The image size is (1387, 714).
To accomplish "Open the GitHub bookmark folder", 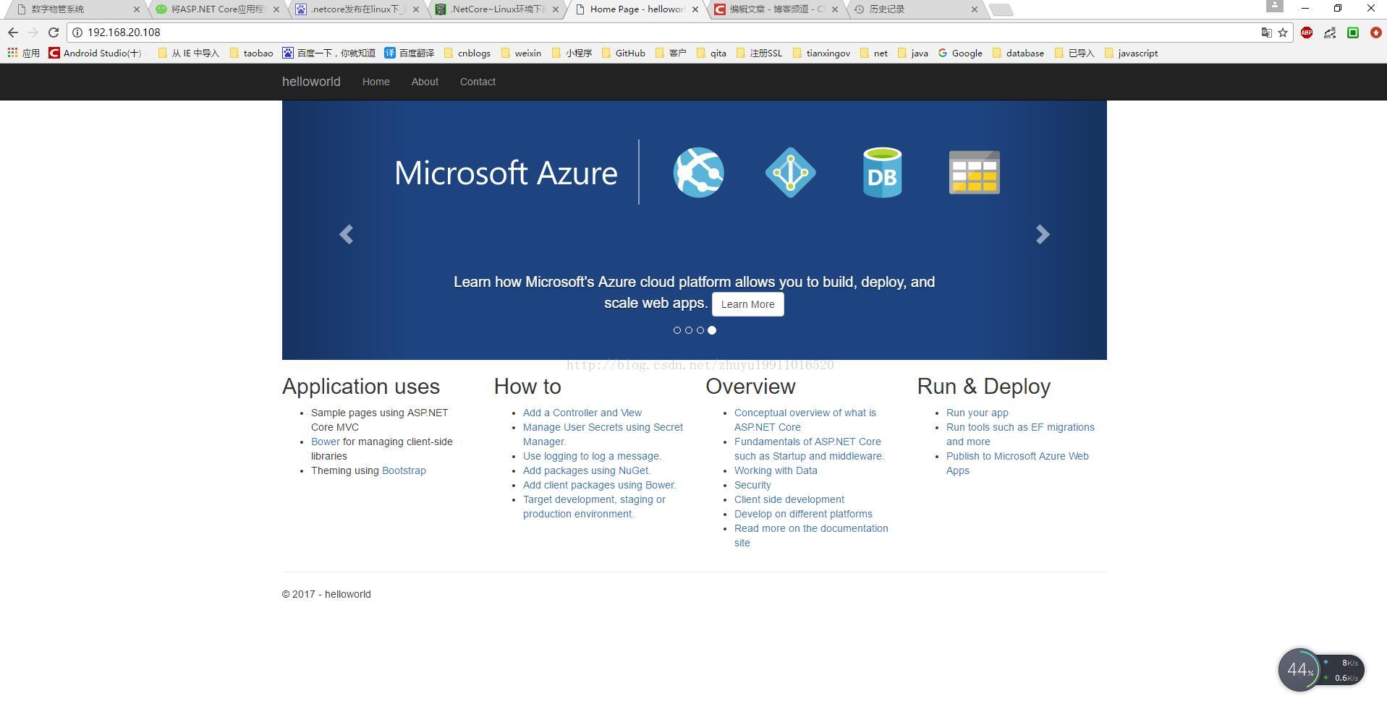I will pos(624,53).
